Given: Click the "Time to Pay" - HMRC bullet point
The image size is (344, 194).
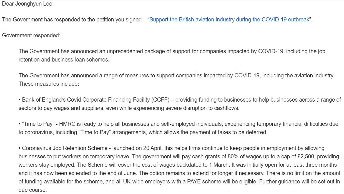Looking at the screenshot, I should pyautogui.click(x=178, y=128).
